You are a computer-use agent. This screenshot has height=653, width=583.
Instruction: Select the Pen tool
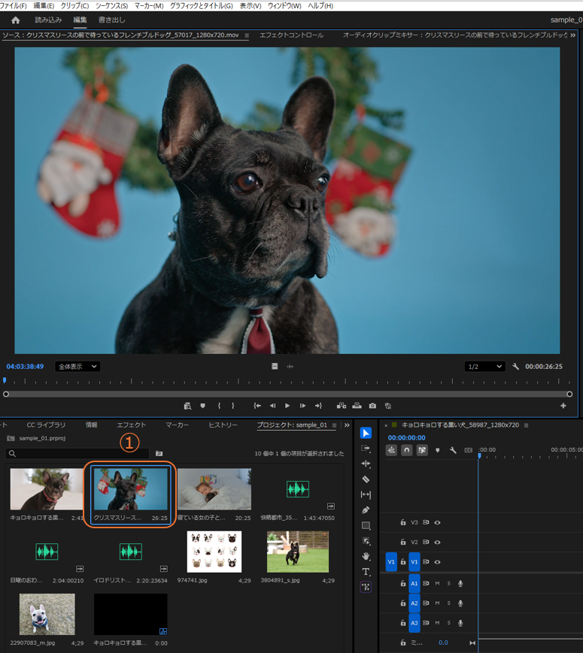[366, 510]
